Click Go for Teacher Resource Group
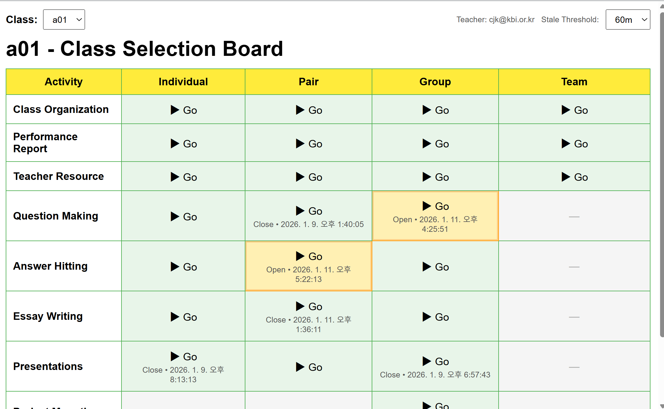The height and width of the screenshot is (409, 664). pos(442,177)
